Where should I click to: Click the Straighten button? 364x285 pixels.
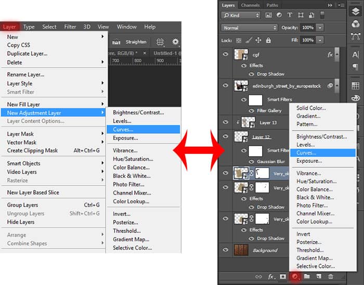click(x=136, y=42)
